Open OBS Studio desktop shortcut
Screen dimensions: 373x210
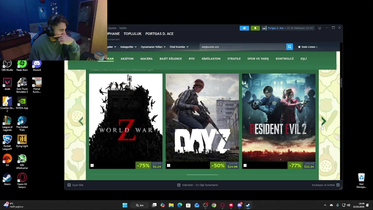pyautogui.click(x=7, y=66)
